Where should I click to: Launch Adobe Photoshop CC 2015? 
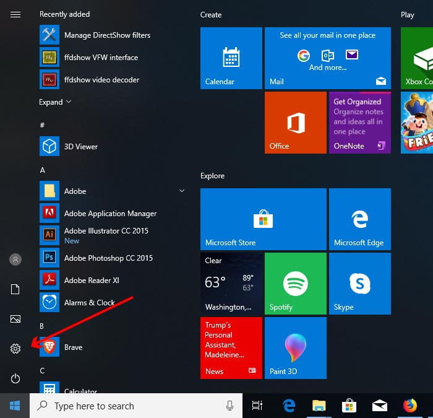[113, 258]
